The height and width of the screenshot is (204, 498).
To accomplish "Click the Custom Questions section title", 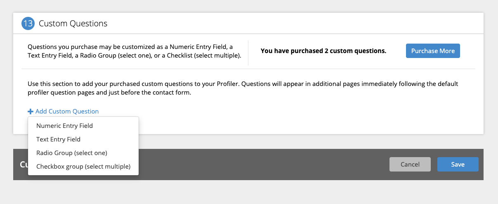I will point(73,23).
